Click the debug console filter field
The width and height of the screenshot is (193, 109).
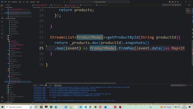coord(178,85)
